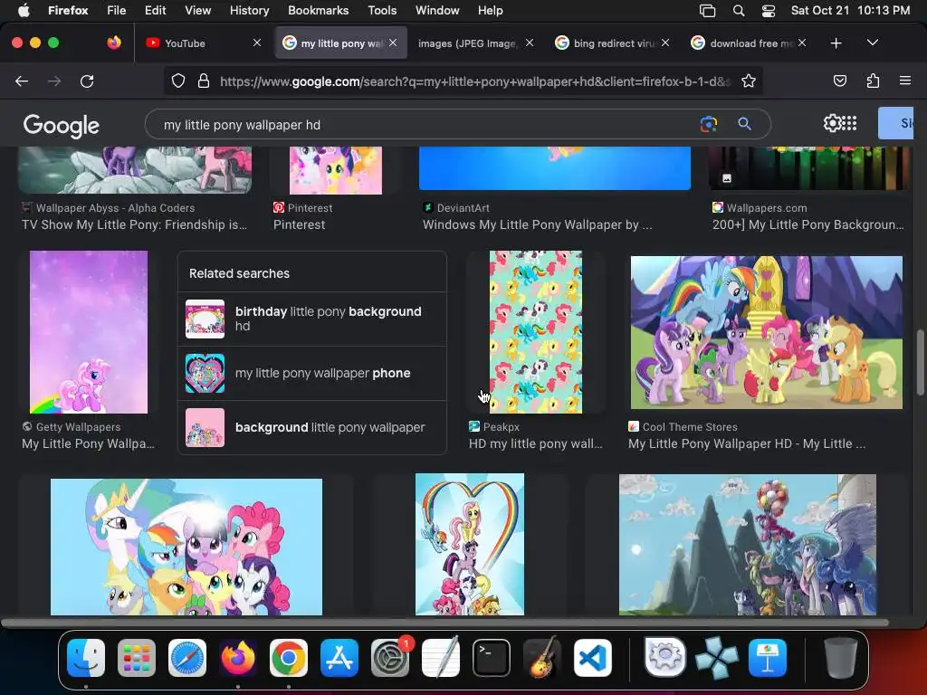Open the Extensions puzzle icon
The height and width of the screenshot is (695, 927).
[873, 81]
